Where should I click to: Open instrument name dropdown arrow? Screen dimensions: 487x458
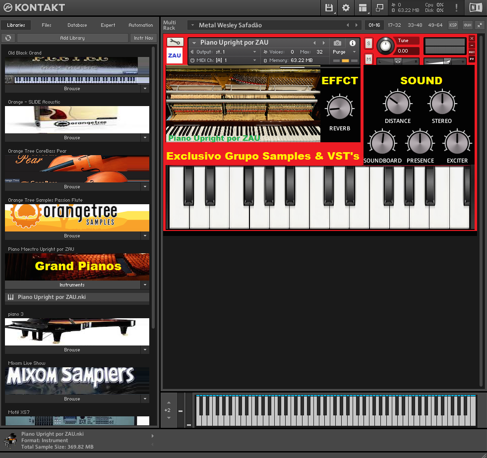[x=194, y=43]
